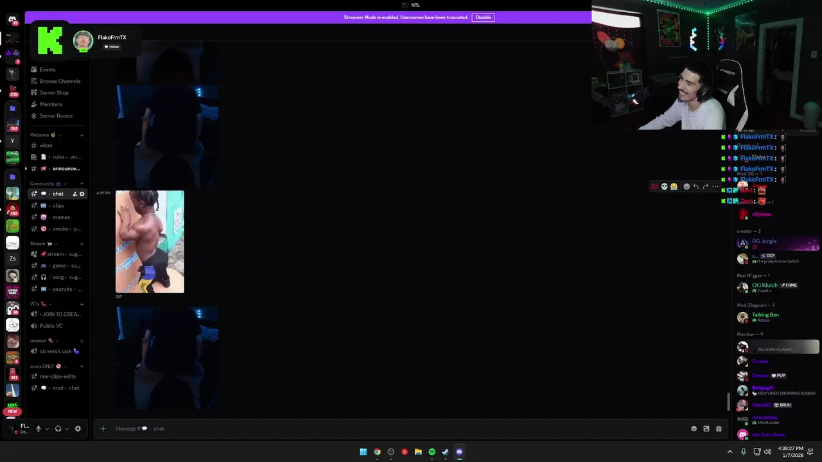The width and height of the screenshot is (822, 462).
Task: Open the smoke channel
Action: click(58, 228)
